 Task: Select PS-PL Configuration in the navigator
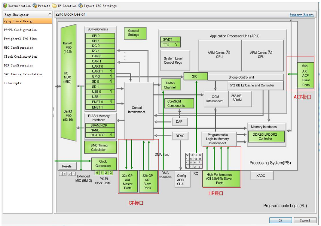click(x=20, y=30)
